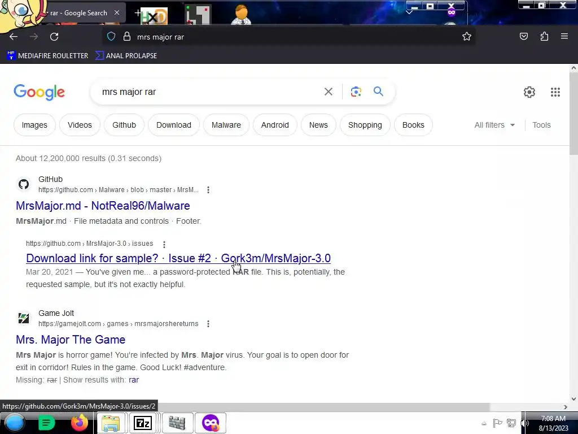Reload the current page

54,37
